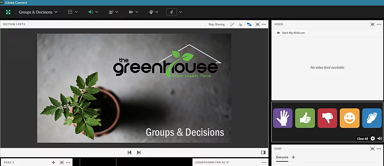Click the Groups & Decisions slide
384x166 pixels.
click(x=134, y=88)
